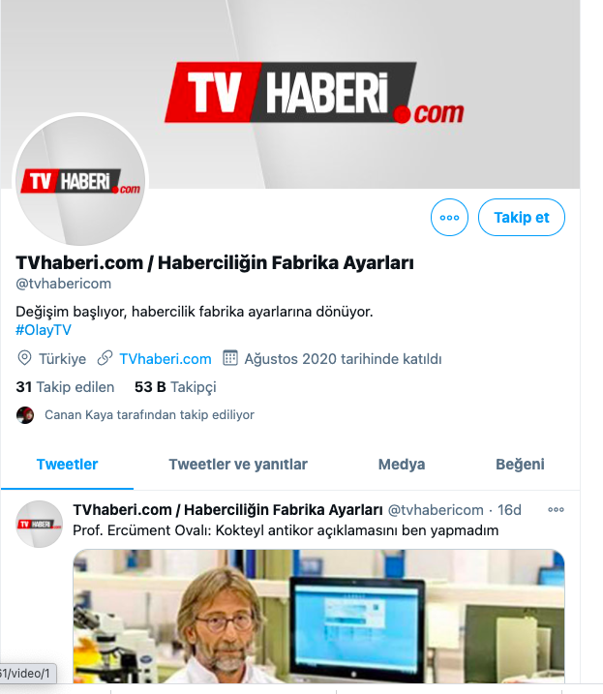This screenshot has height=694, width=603.
Task: Expand the tweet's three-dot options menu
Action: tap(557, 510)
